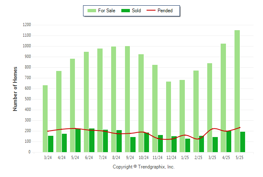Screen dimensions: 263x177
Task: Click the 7/24 x-axis label
Action: coord(103,157)
